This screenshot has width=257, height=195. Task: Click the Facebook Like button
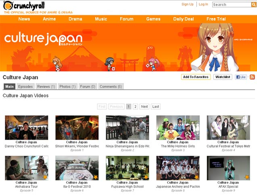(x=241, y=77)
